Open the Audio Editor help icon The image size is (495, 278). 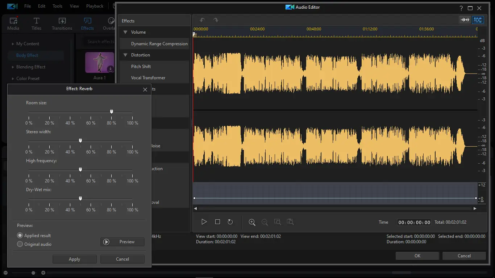pos(461,8)
